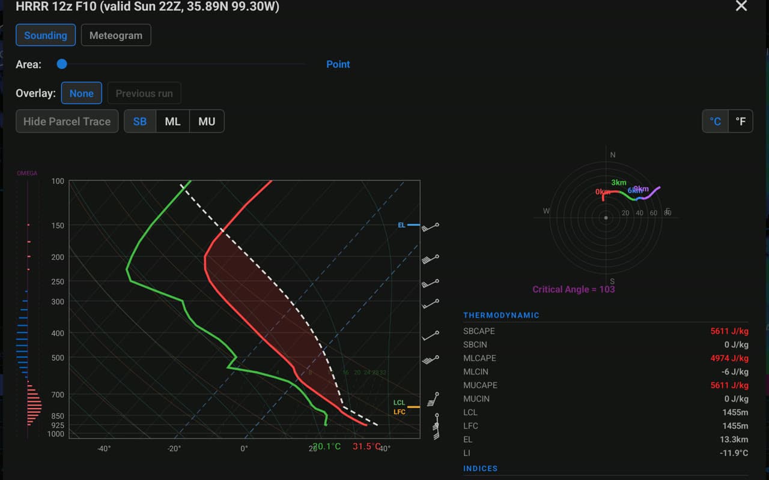Image resolution: width=769 pixels, height=480 pixels.
Task: Click the wind barb at 400 mb
Action: coord(430,335)
